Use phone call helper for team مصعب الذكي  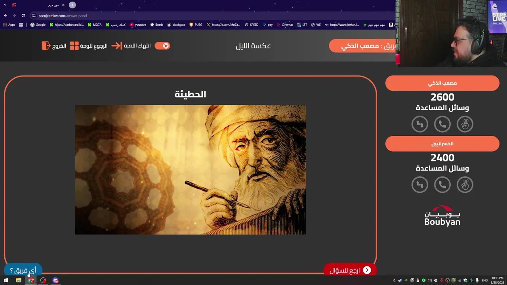(442, 124)
